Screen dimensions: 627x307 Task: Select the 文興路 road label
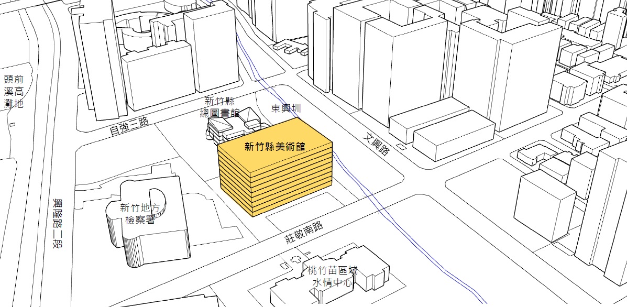pyautogui.click(x=377, y=144)
